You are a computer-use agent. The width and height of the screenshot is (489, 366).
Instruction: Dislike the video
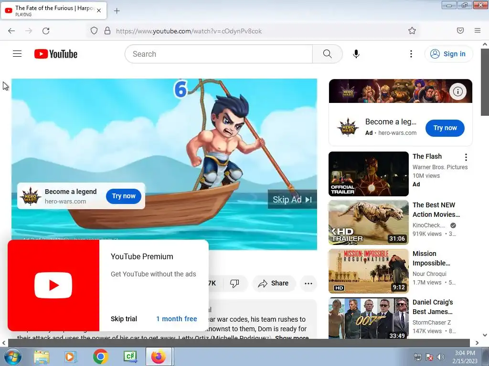click(x=234, y=283)
